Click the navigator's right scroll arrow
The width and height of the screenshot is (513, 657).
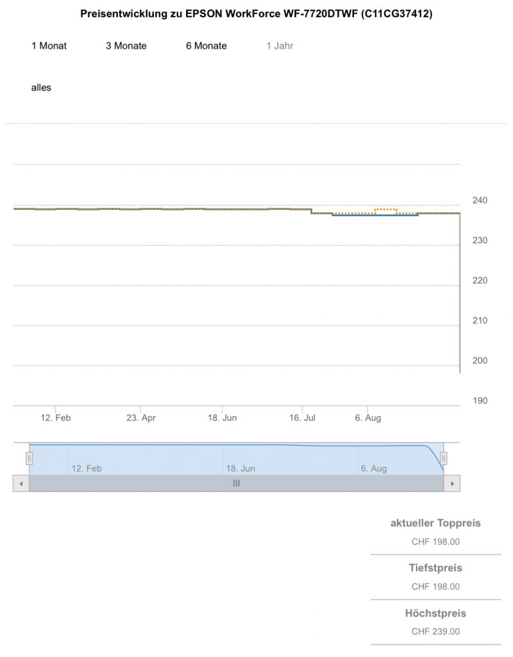click(452, 483)
